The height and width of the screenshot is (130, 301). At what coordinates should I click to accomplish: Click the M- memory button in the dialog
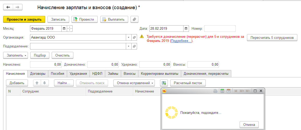coord(248,91)
